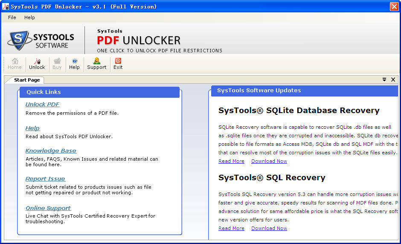Open the Online Support link

48,208
